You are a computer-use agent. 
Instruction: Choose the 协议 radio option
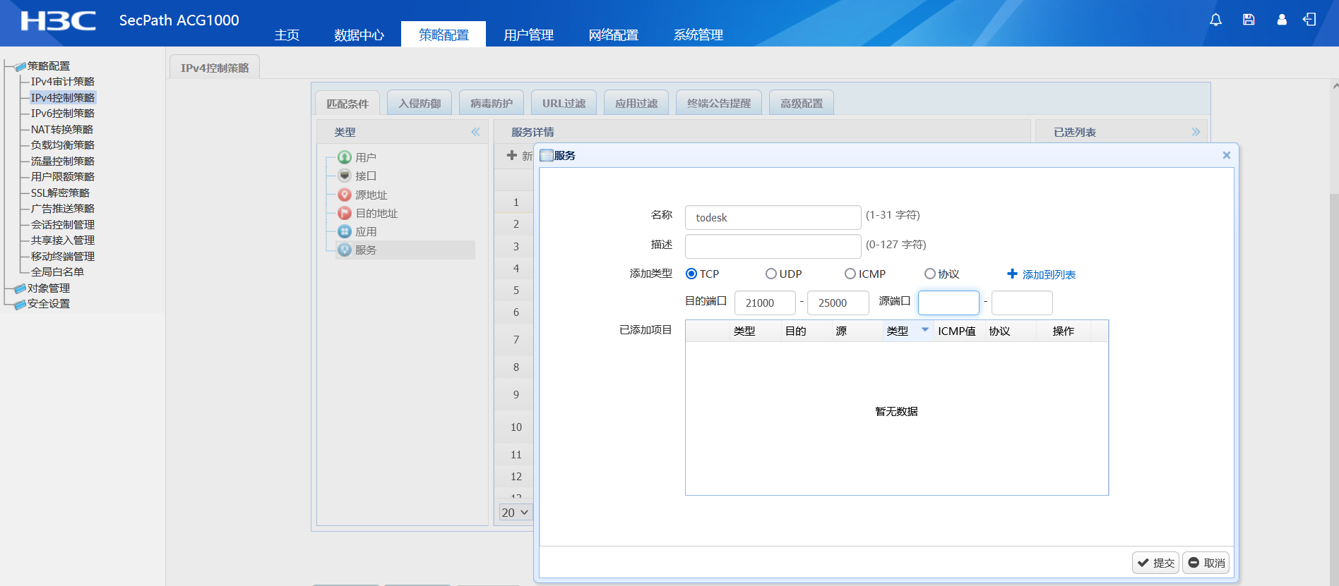tap(930, 274)
